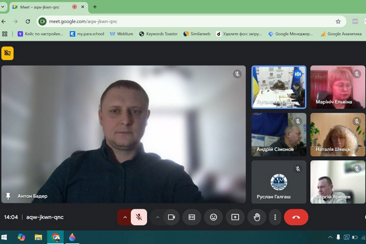Toggle the muted microphone button
Viewport: 366px width, 244px height.
pos(139,217)
